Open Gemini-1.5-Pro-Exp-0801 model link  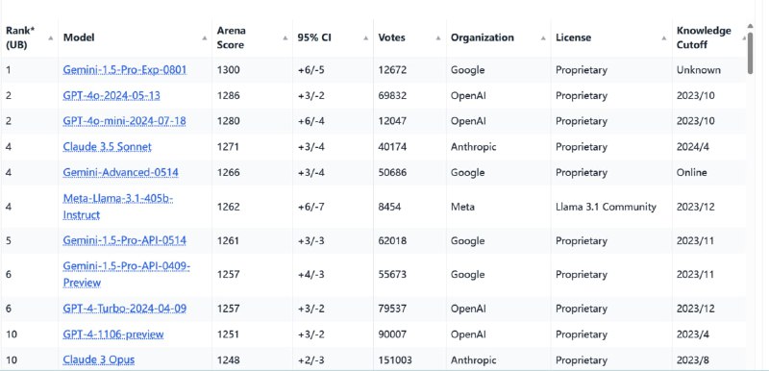tap(125, 69)
